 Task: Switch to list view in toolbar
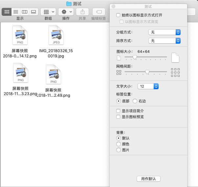pos(15,12)
